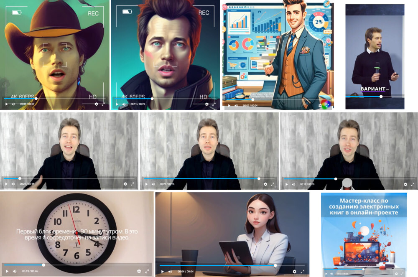418x277 pixels.
Task: Seek the ВАРИАНТ speaker video progress bar
Action: click(x=375, y=97)
